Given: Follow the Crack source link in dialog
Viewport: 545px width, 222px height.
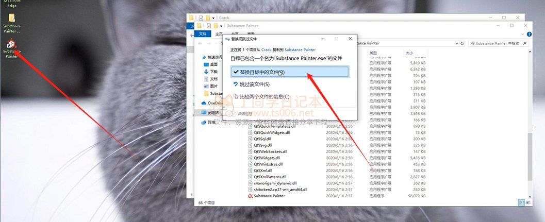Looking at the screenshot, I should point(266,50).
